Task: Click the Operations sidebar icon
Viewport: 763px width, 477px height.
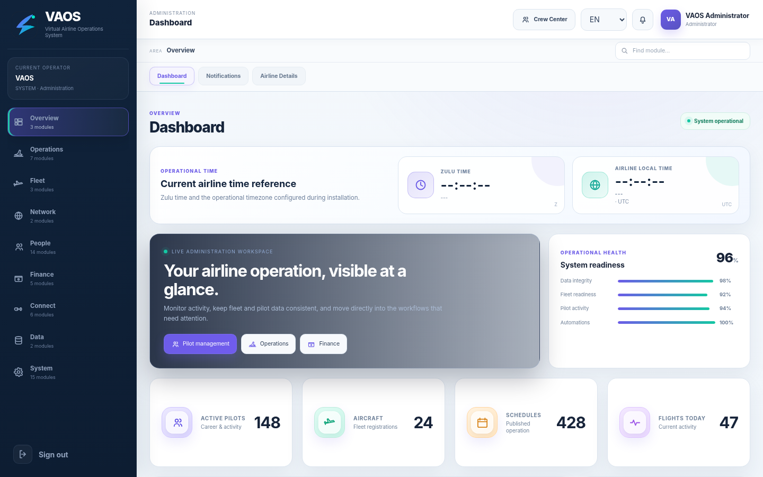Action: coord(19,153)
